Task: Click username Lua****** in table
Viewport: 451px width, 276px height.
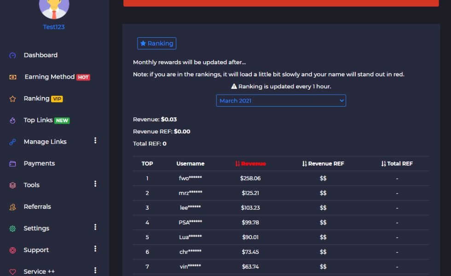Action: (191, 237)
